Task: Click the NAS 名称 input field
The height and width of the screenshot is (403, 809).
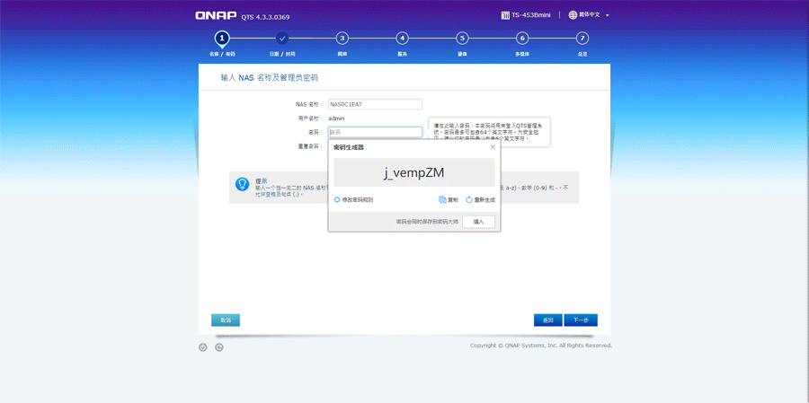Action: pos(375,104)
